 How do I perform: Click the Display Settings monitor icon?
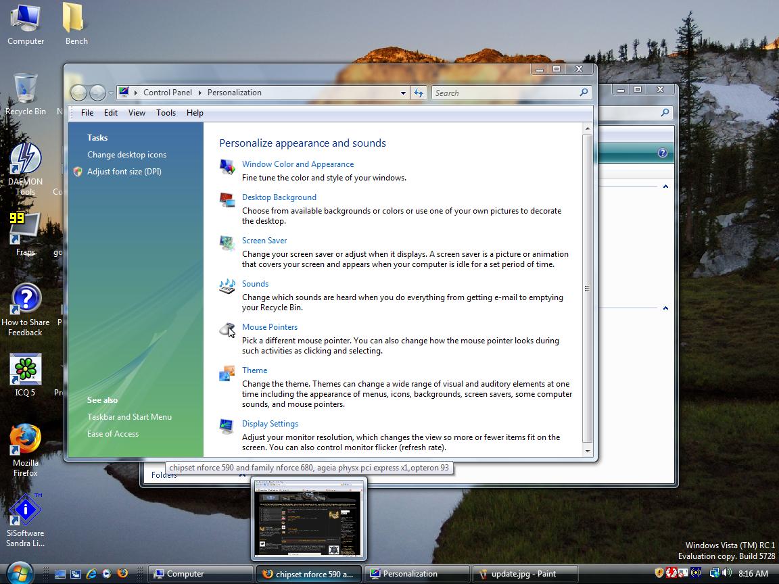(227, 426)
